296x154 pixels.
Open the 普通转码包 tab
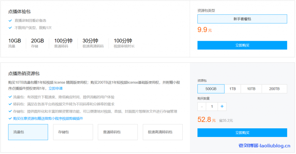pyautogui.click(x=118, y=132)
